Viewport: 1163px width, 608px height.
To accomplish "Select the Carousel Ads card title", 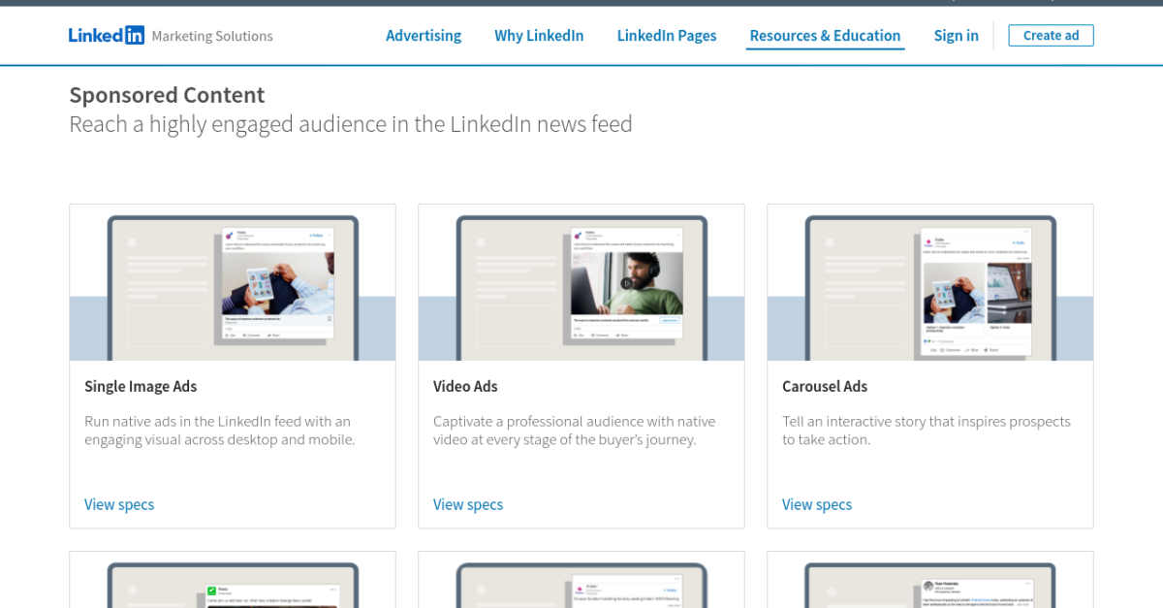I will click(825, 386).
